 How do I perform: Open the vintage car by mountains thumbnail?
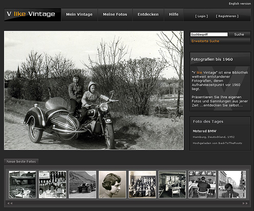click(x=82, y=185)
